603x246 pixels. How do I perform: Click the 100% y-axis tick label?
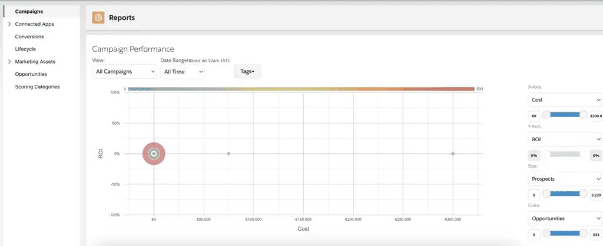tap(115, 92)
